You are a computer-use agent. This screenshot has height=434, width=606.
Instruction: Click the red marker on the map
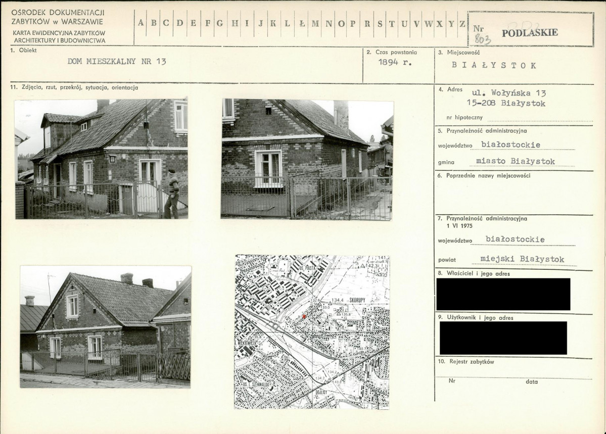pyautogui.click(x=304, y=316)
